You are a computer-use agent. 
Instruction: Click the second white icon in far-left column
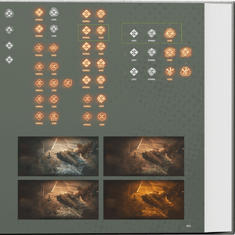point(9,29)
